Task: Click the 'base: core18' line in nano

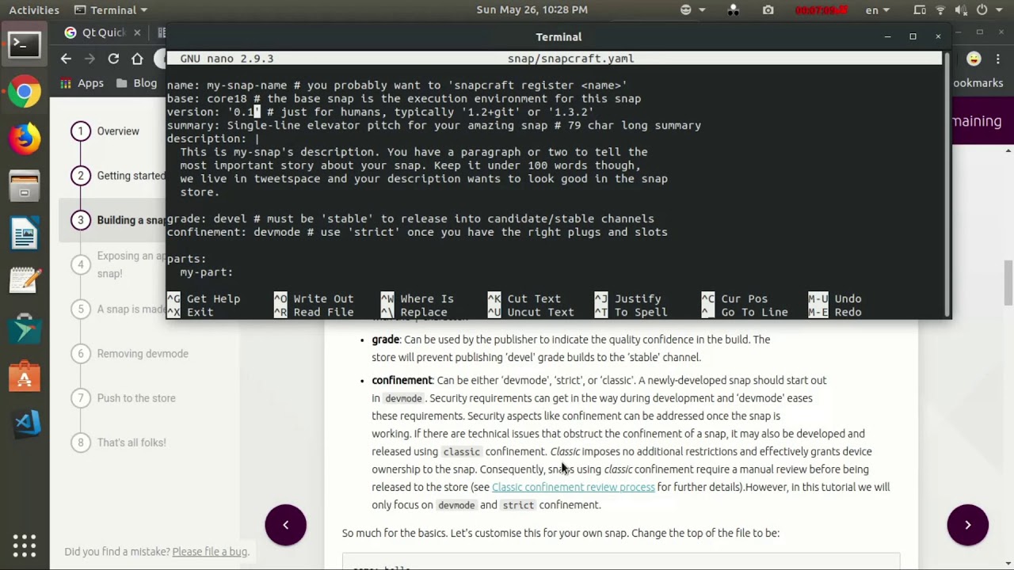Action: click(404, 99)
